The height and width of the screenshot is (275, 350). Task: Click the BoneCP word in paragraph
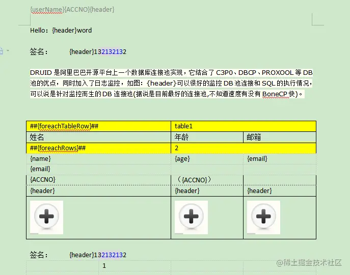coord(275,94)
